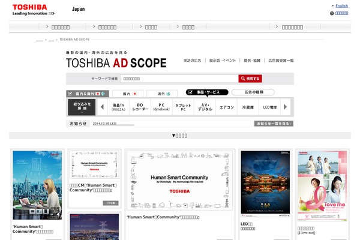Screen dimensions: 360x240
Task: Filter by PC (dynabook) category
Action: point(161,107)
